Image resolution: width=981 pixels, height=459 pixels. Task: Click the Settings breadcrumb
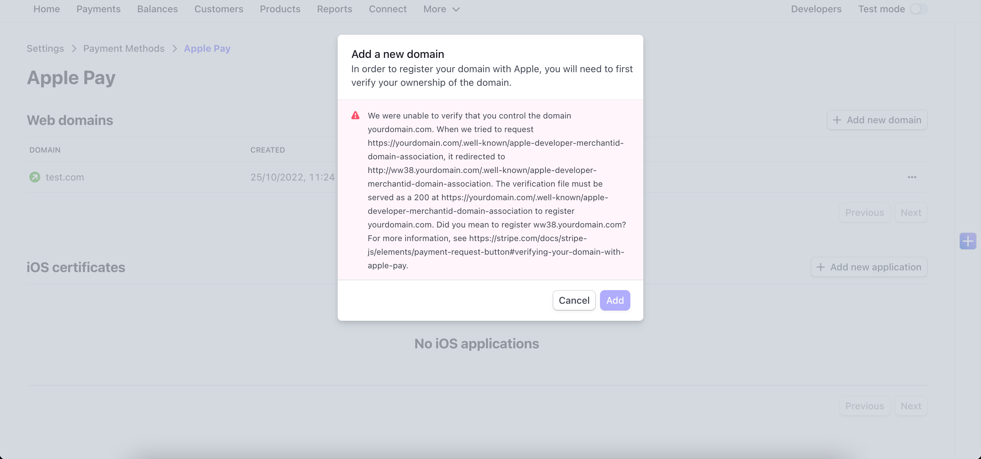click(45, 48)
